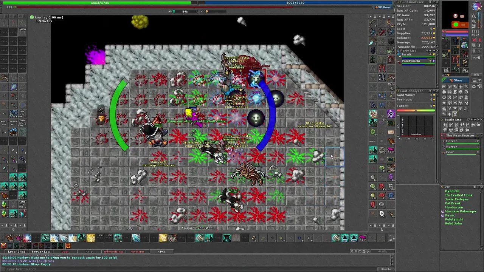Enable chase opponent mode

479,45
